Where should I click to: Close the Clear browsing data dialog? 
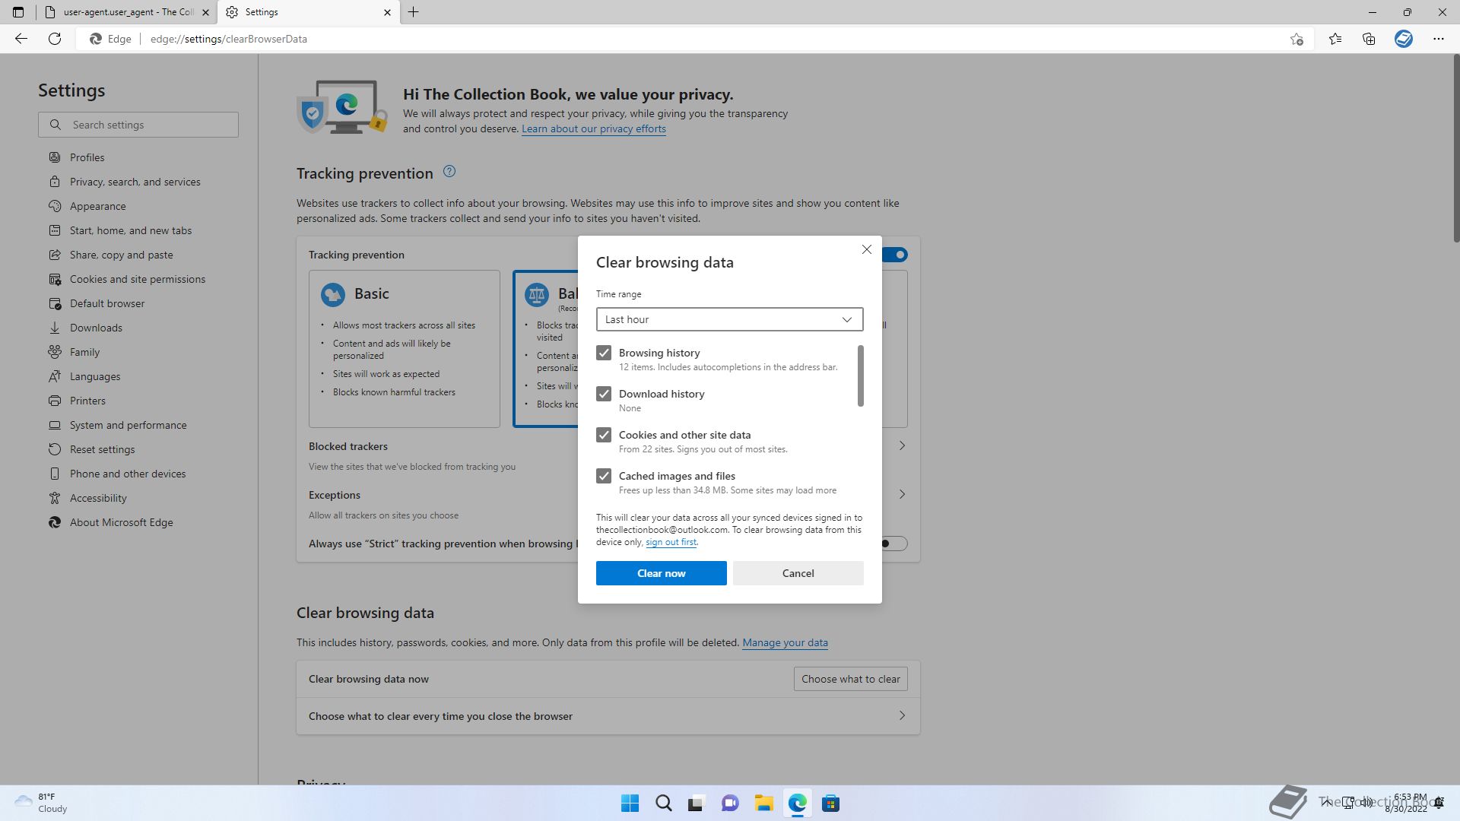tap(866, 249)
